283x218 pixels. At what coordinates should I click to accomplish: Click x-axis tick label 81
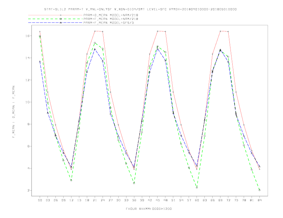point(252,200)
